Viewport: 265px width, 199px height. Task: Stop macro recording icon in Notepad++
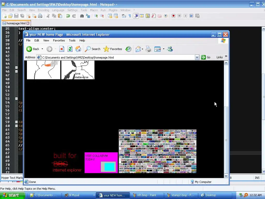point(180,16)
